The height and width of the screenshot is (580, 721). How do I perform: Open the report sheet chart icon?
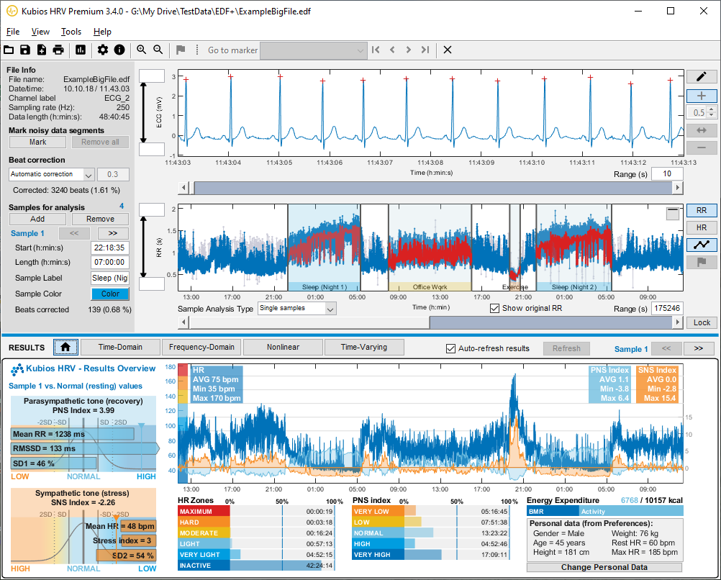coord(81,50)
